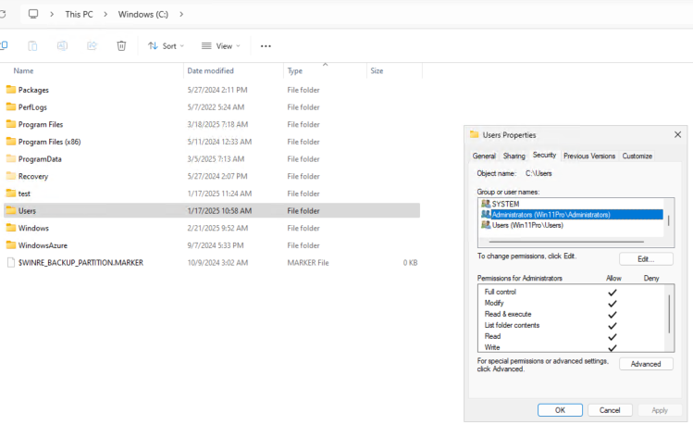Click Windows (C:) in the address bar
This screenshot has width=693, height=425.
coord(143,14)
